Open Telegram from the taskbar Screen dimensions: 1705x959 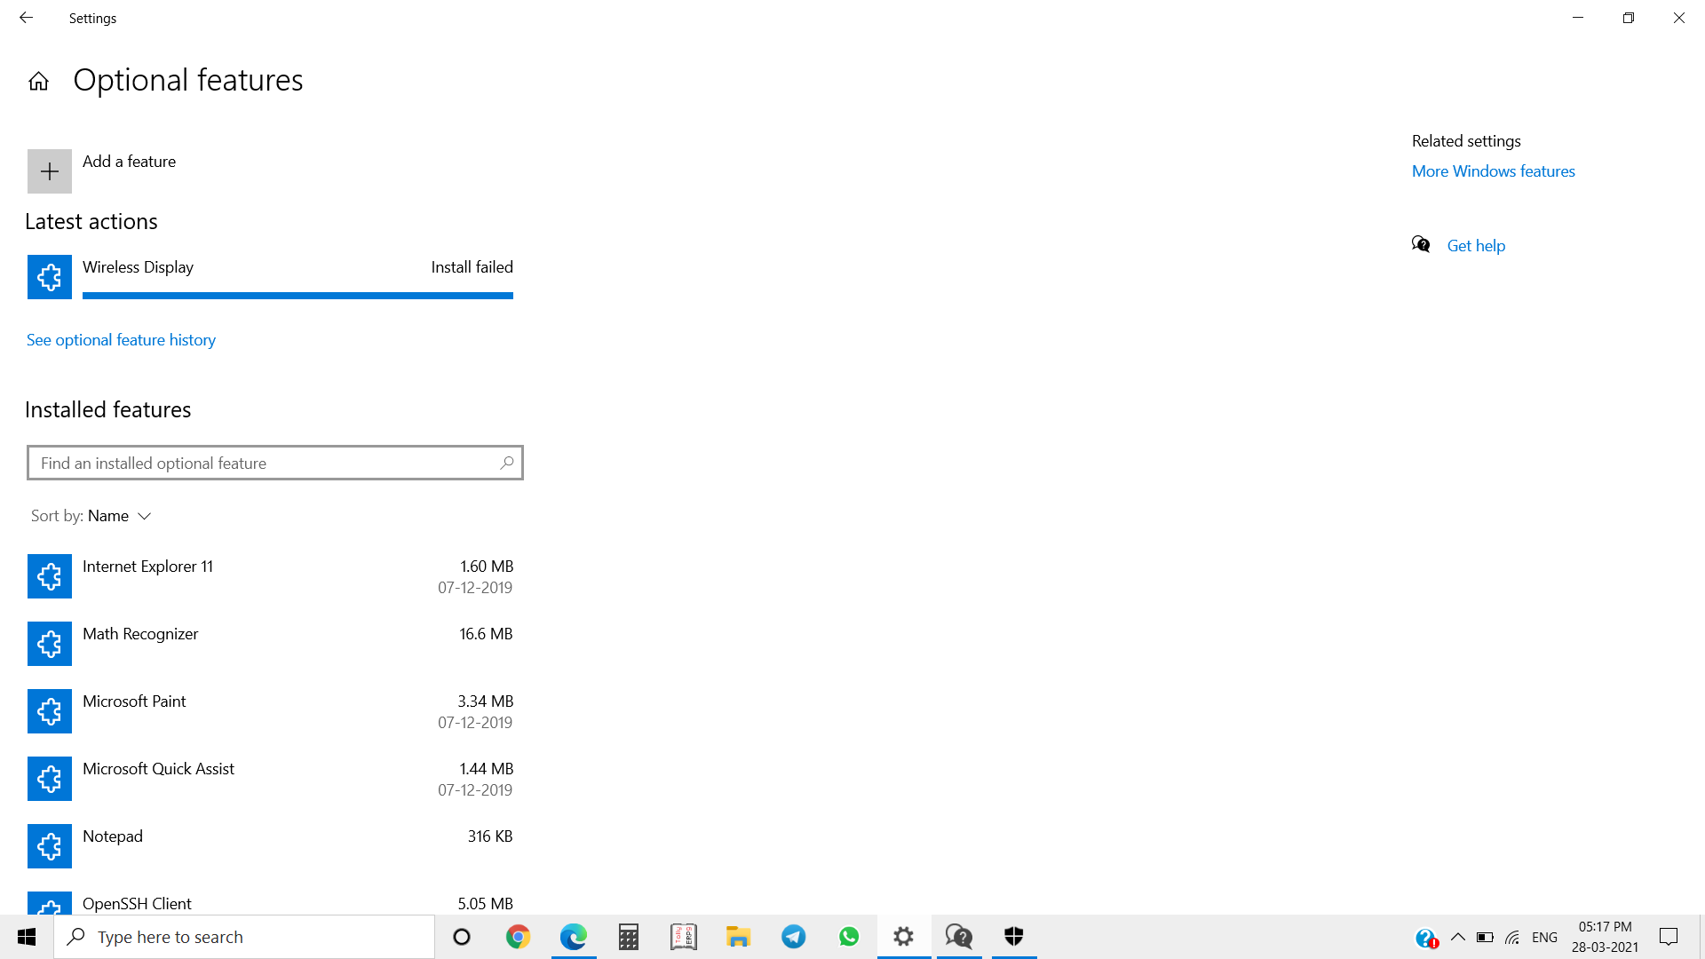click(794, 937)
